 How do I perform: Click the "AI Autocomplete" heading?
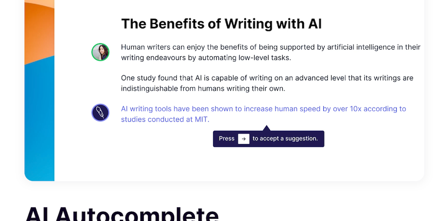[123, 214]
